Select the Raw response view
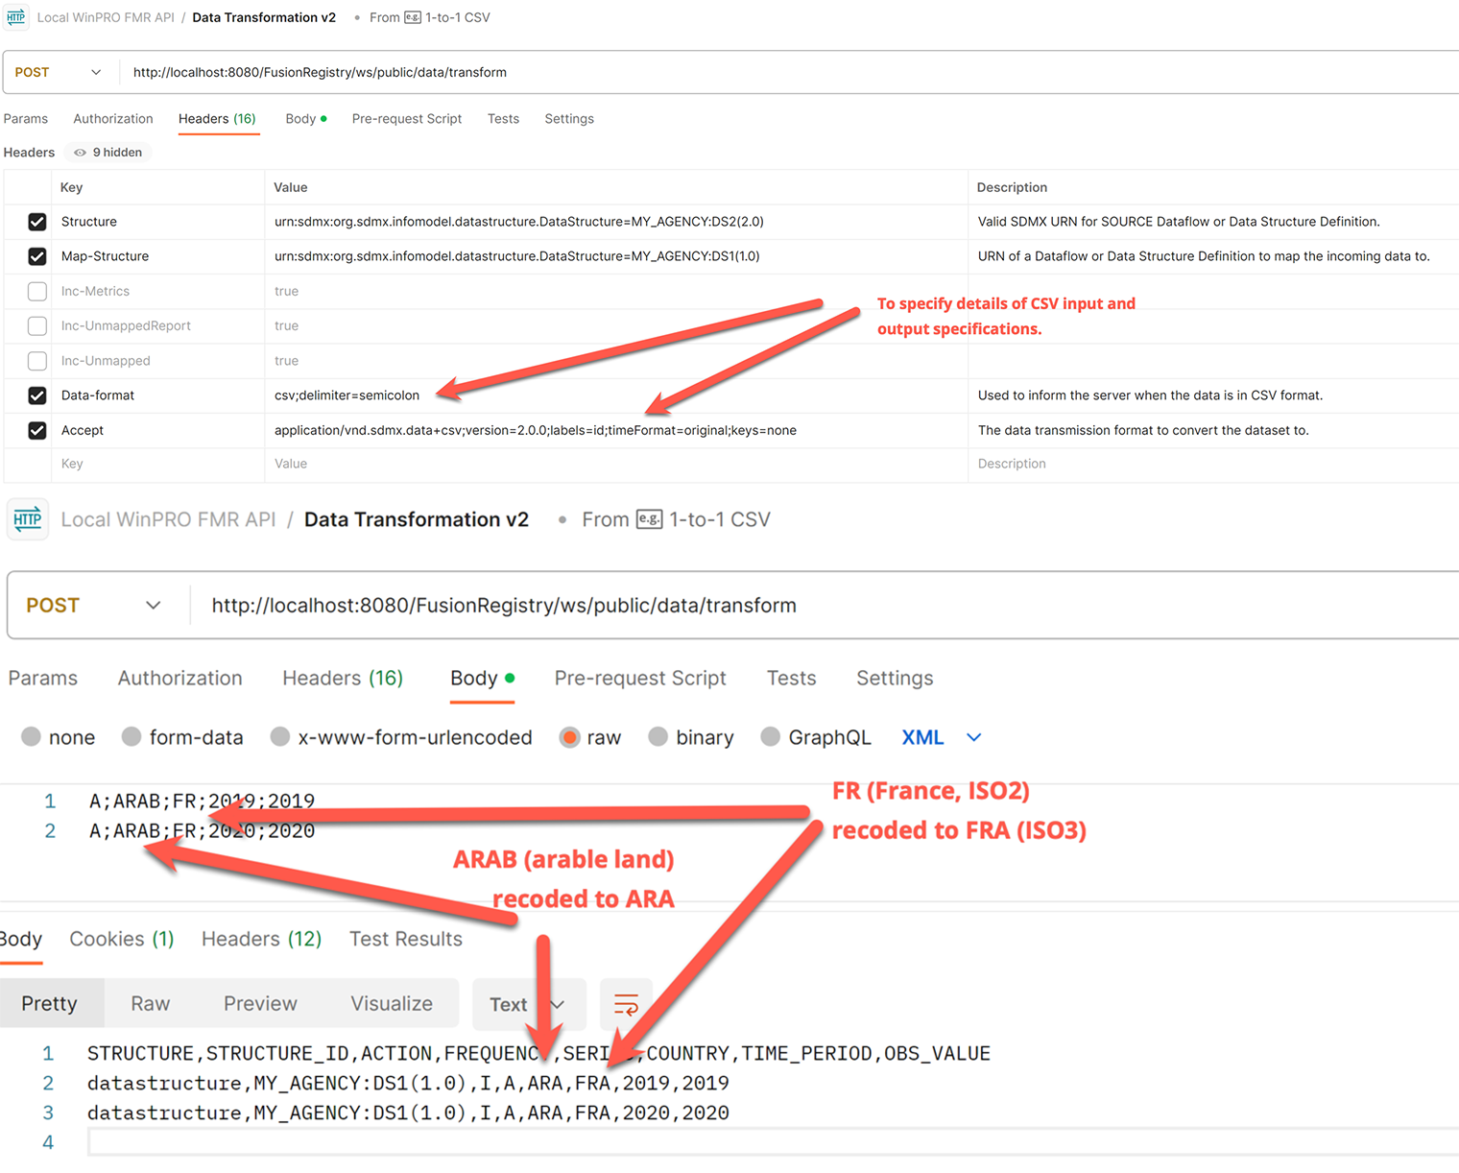The height and width of the screenshot is (1173, 1459). click(x=151, y=1004)
